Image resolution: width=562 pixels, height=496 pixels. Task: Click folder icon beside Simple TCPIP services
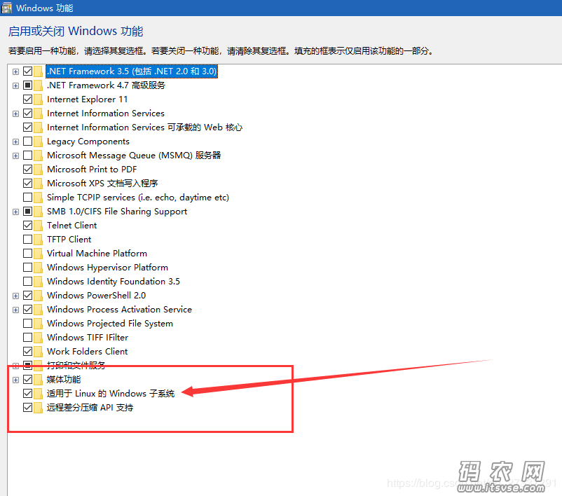(x=39, y=198)
